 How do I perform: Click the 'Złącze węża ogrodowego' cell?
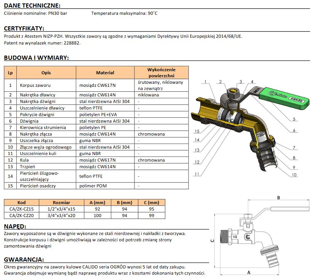click(x=46, y=147)
